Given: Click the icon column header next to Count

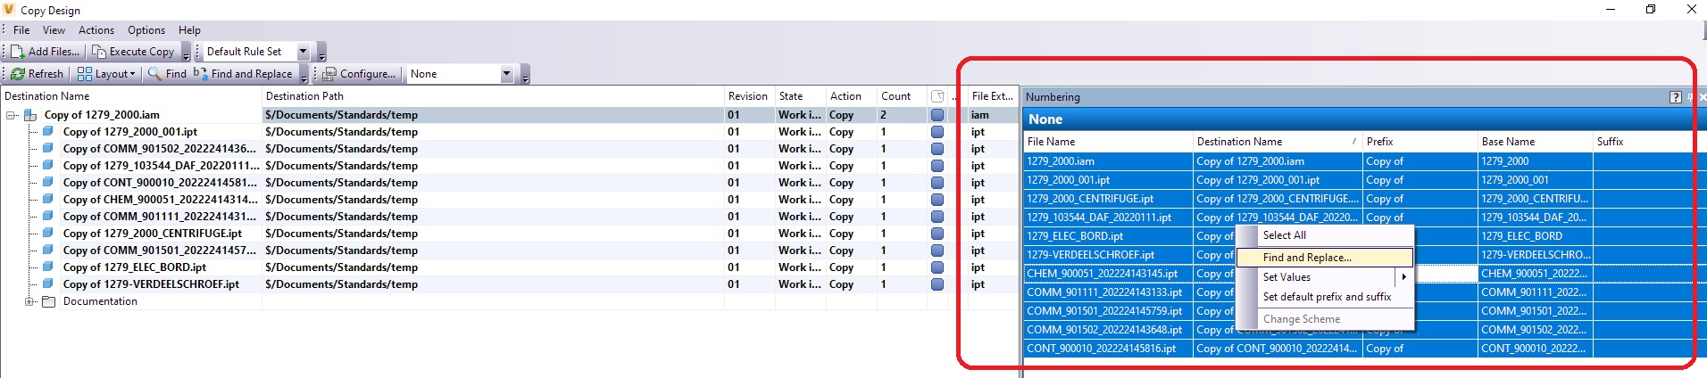Looking at the screenshot, I should click(937, 96).
